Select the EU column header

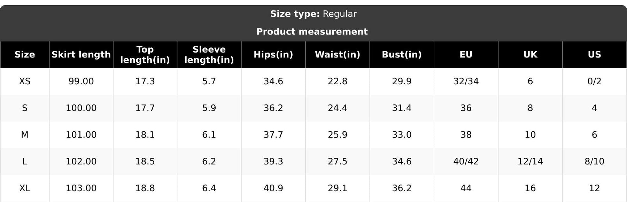point(466,55)
